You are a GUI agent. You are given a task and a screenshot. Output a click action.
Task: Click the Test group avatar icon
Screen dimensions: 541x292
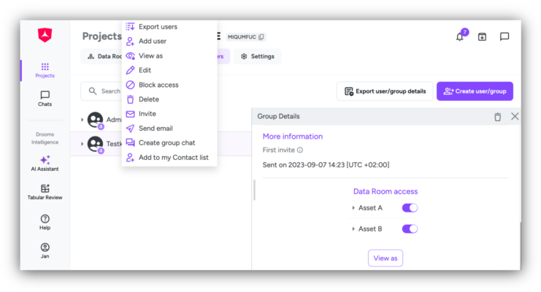95,144
